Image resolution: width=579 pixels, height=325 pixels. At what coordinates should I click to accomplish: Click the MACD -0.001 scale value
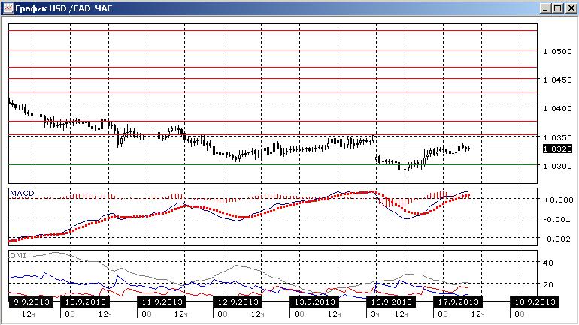click(559, 219)
